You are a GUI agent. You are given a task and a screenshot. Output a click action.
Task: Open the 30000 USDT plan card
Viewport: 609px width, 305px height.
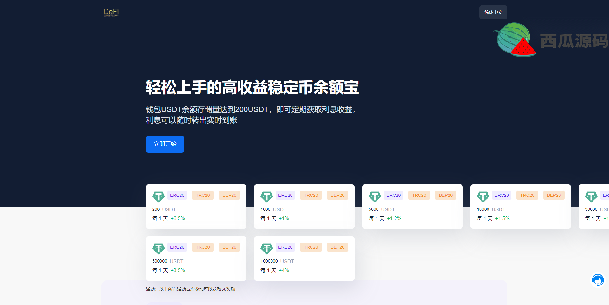[594, 207]
